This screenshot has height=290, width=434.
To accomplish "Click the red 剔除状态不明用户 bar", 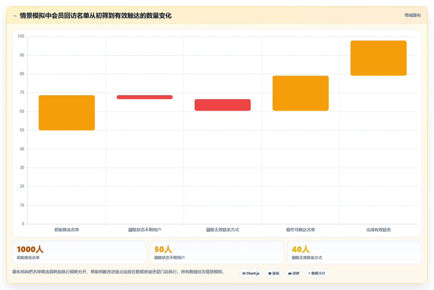I will 145,97.
